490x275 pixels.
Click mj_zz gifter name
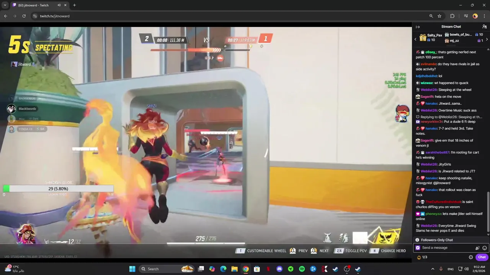click(454, 40)
